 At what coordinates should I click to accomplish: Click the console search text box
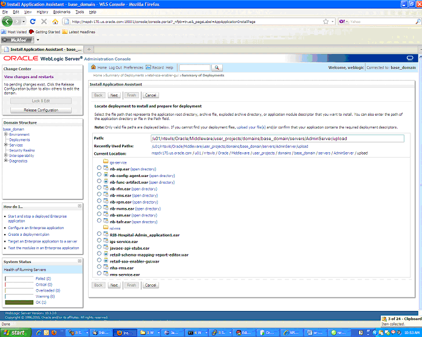click(x=194, y=67)
